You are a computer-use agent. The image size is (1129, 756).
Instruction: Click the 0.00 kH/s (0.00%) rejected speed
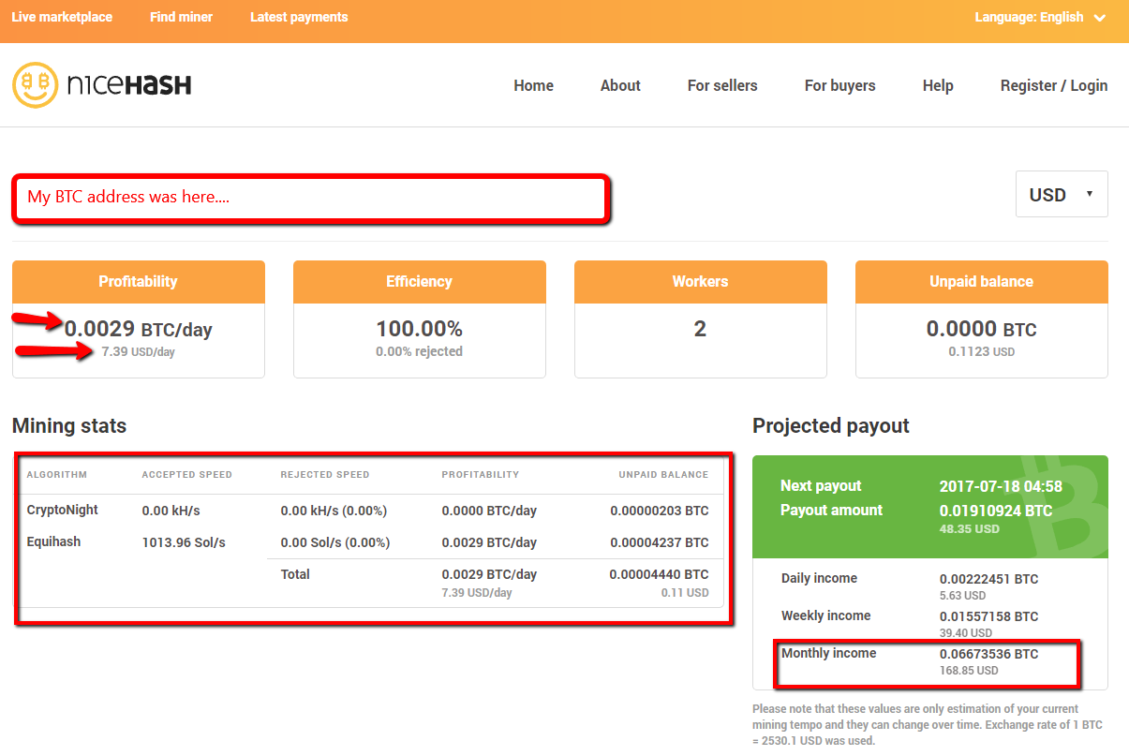[x=334, y=511]
